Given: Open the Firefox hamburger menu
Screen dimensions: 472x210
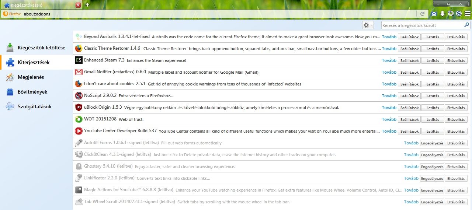Looking at the screenshot, I should [x=468, y=14].
